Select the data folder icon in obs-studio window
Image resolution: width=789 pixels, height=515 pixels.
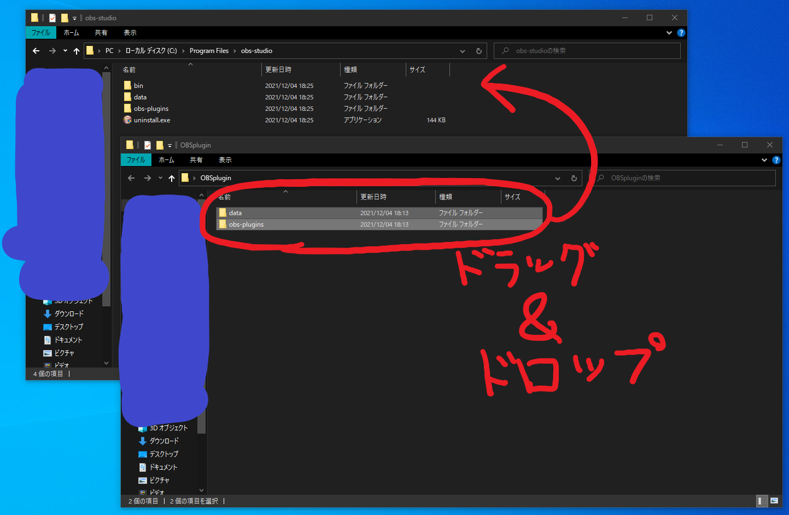click(127, 97)
